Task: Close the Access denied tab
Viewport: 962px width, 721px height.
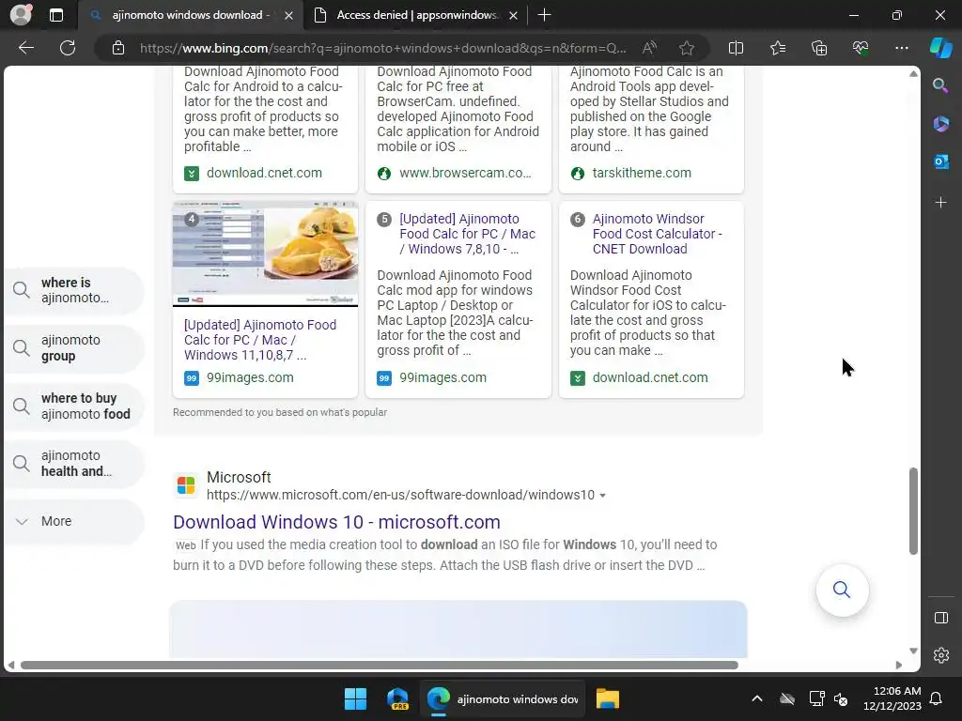Action: coord(514,15)
